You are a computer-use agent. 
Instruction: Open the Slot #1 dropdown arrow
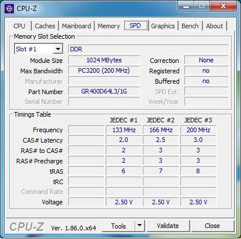pyautogui.click(x=58, y=49)
